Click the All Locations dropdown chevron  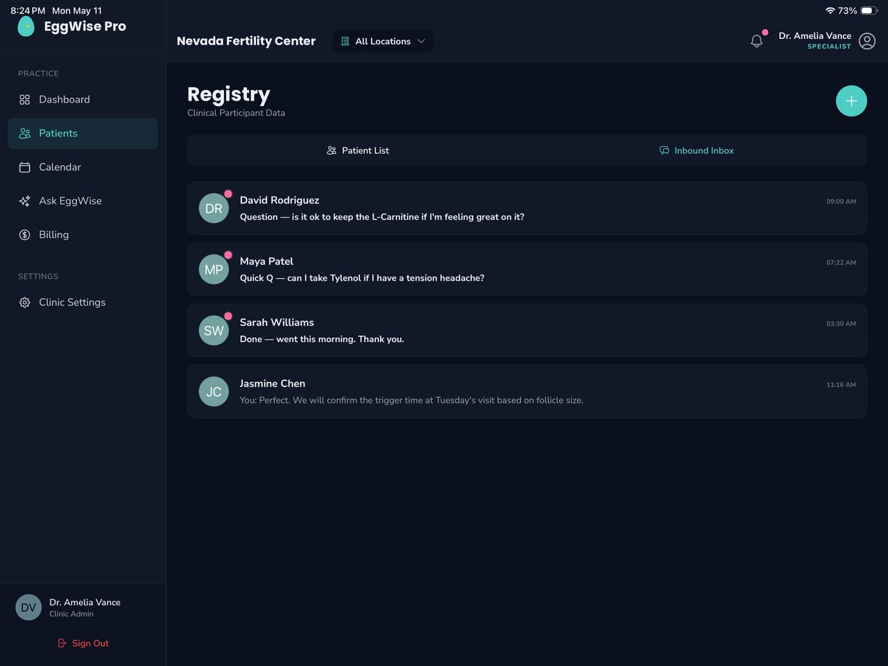pos(421,42)
